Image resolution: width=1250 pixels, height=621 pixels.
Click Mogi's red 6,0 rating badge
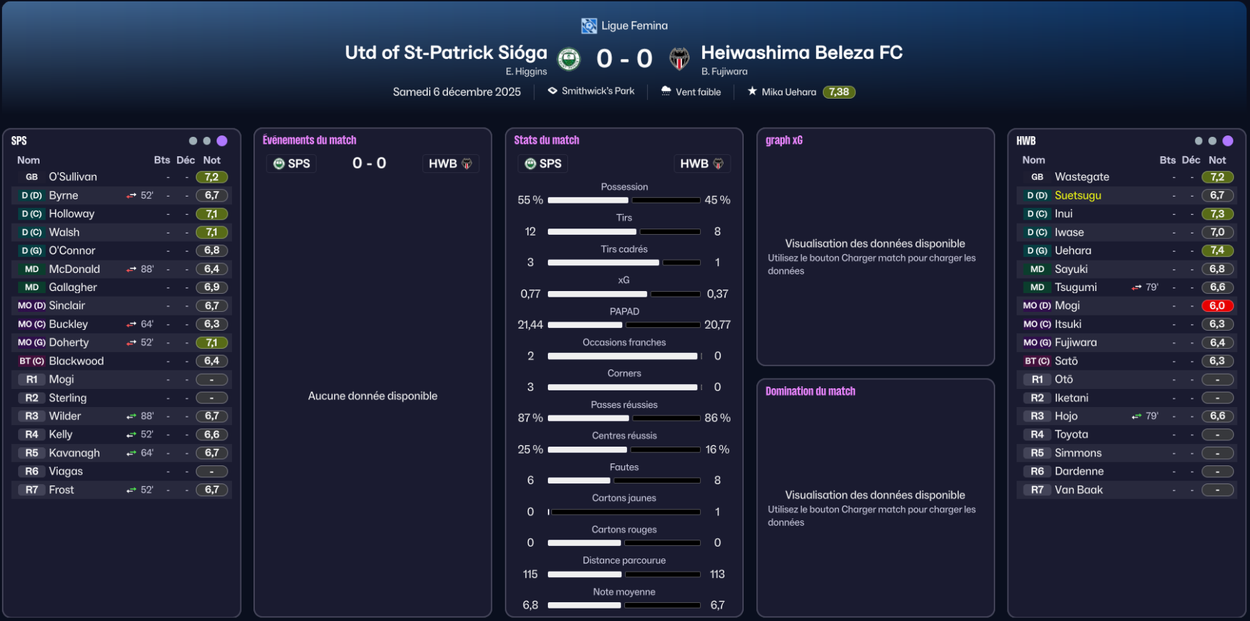pyautogui.click(x=1217, y=306)
